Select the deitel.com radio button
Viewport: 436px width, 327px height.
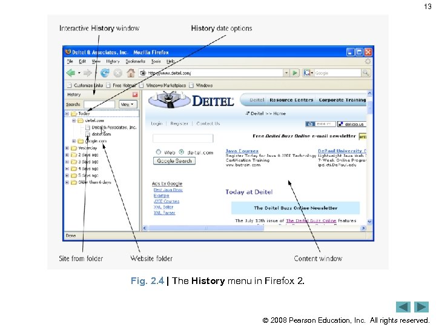181,152
